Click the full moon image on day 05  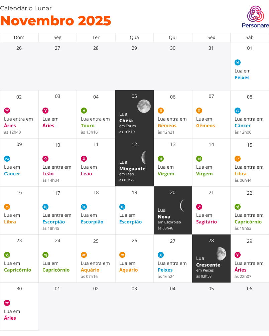click(x=144, y=106)
